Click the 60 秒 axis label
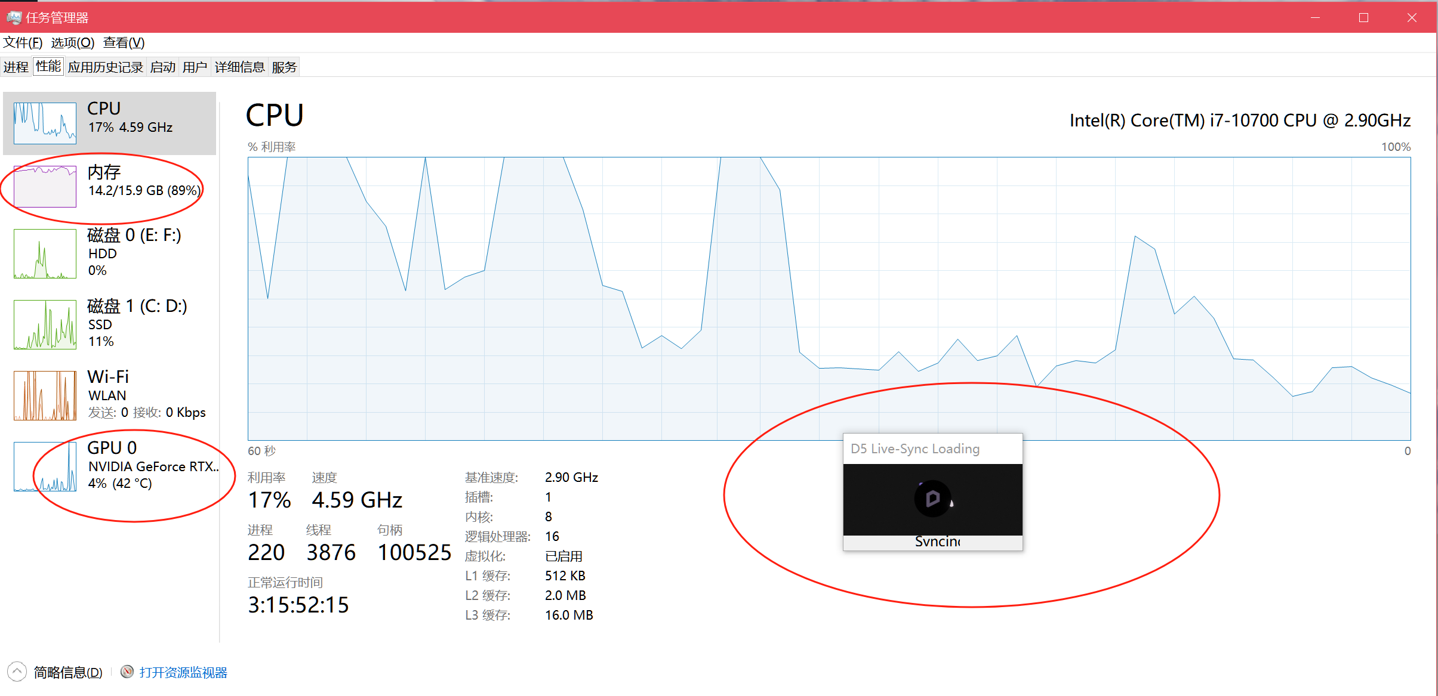Viewport: 1438px width, 696px height. click(x=262, y=451)
